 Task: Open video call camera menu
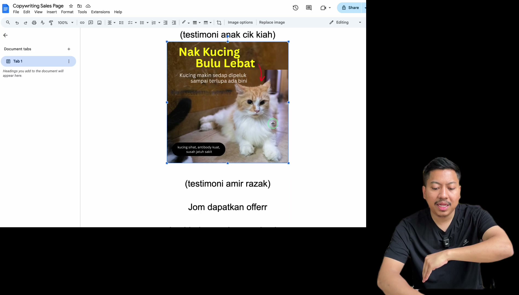coord(326,8)
